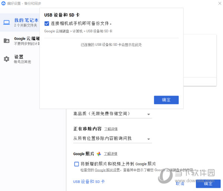Confirm the USB dialog with 确定

point(166,100)
